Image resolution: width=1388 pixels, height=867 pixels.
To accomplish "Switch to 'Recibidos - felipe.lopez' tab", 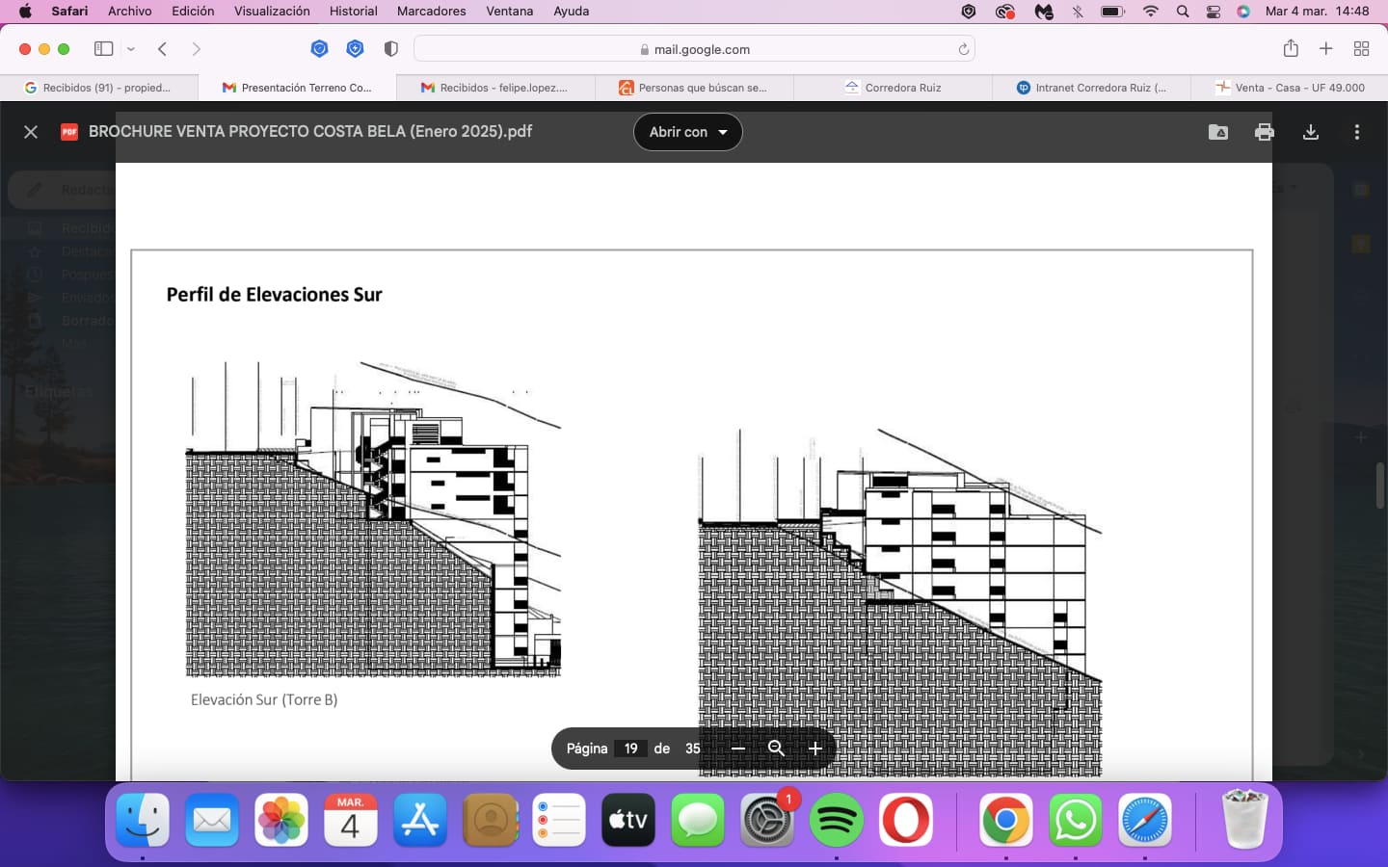I will point(495,88).
